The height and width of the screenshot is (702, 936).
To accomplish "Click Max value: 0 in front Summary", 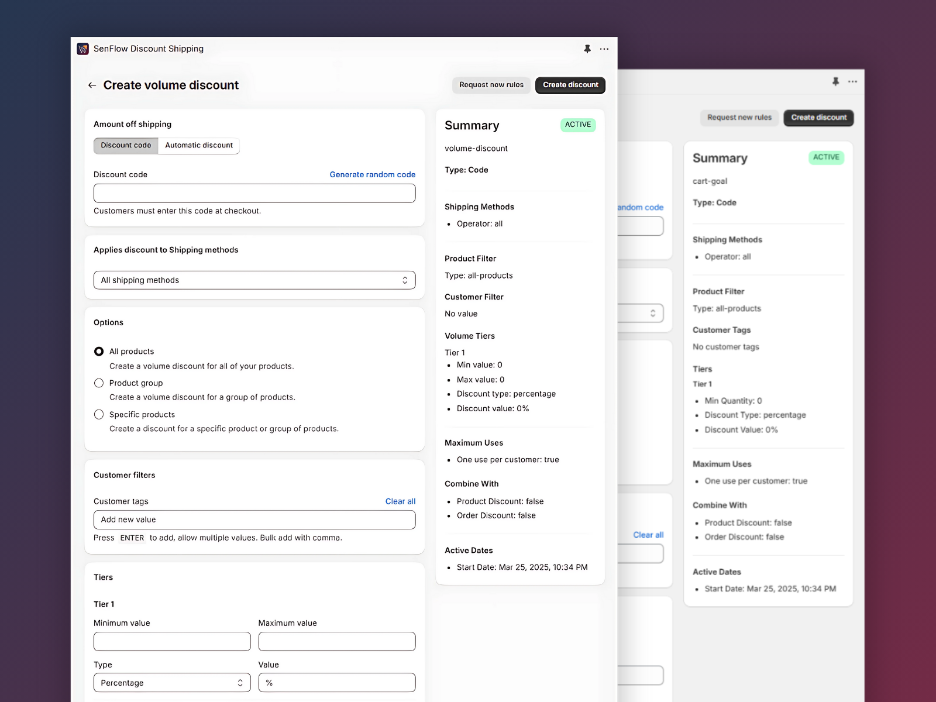I will [480, 380].
